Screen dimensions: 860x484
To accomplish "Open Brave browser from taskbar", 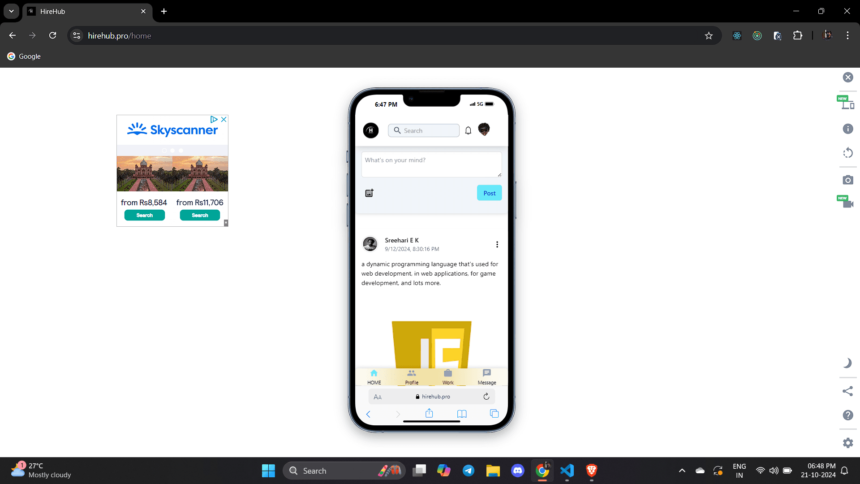I will pos(592,471).
